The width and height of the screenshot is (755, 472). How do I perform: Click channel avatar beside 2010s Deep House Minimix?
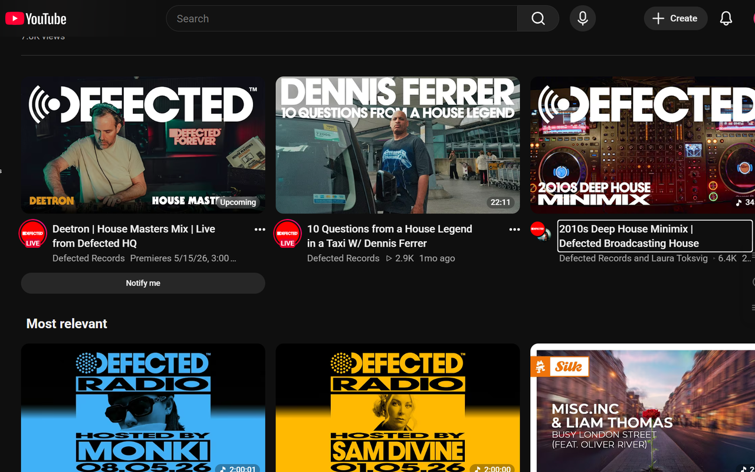[541, 232]
